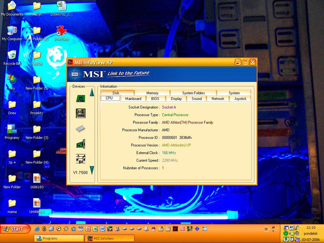
Task: Launch Windows Media Player from Quick Launch
Action: 59,229
